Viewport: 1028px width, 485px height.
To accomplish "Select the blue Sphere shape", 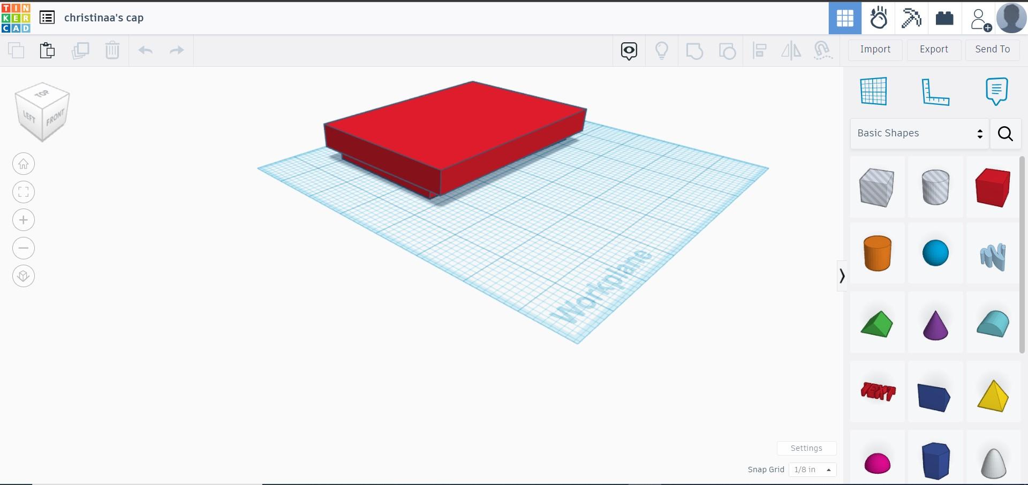I will tap(935, 253).
